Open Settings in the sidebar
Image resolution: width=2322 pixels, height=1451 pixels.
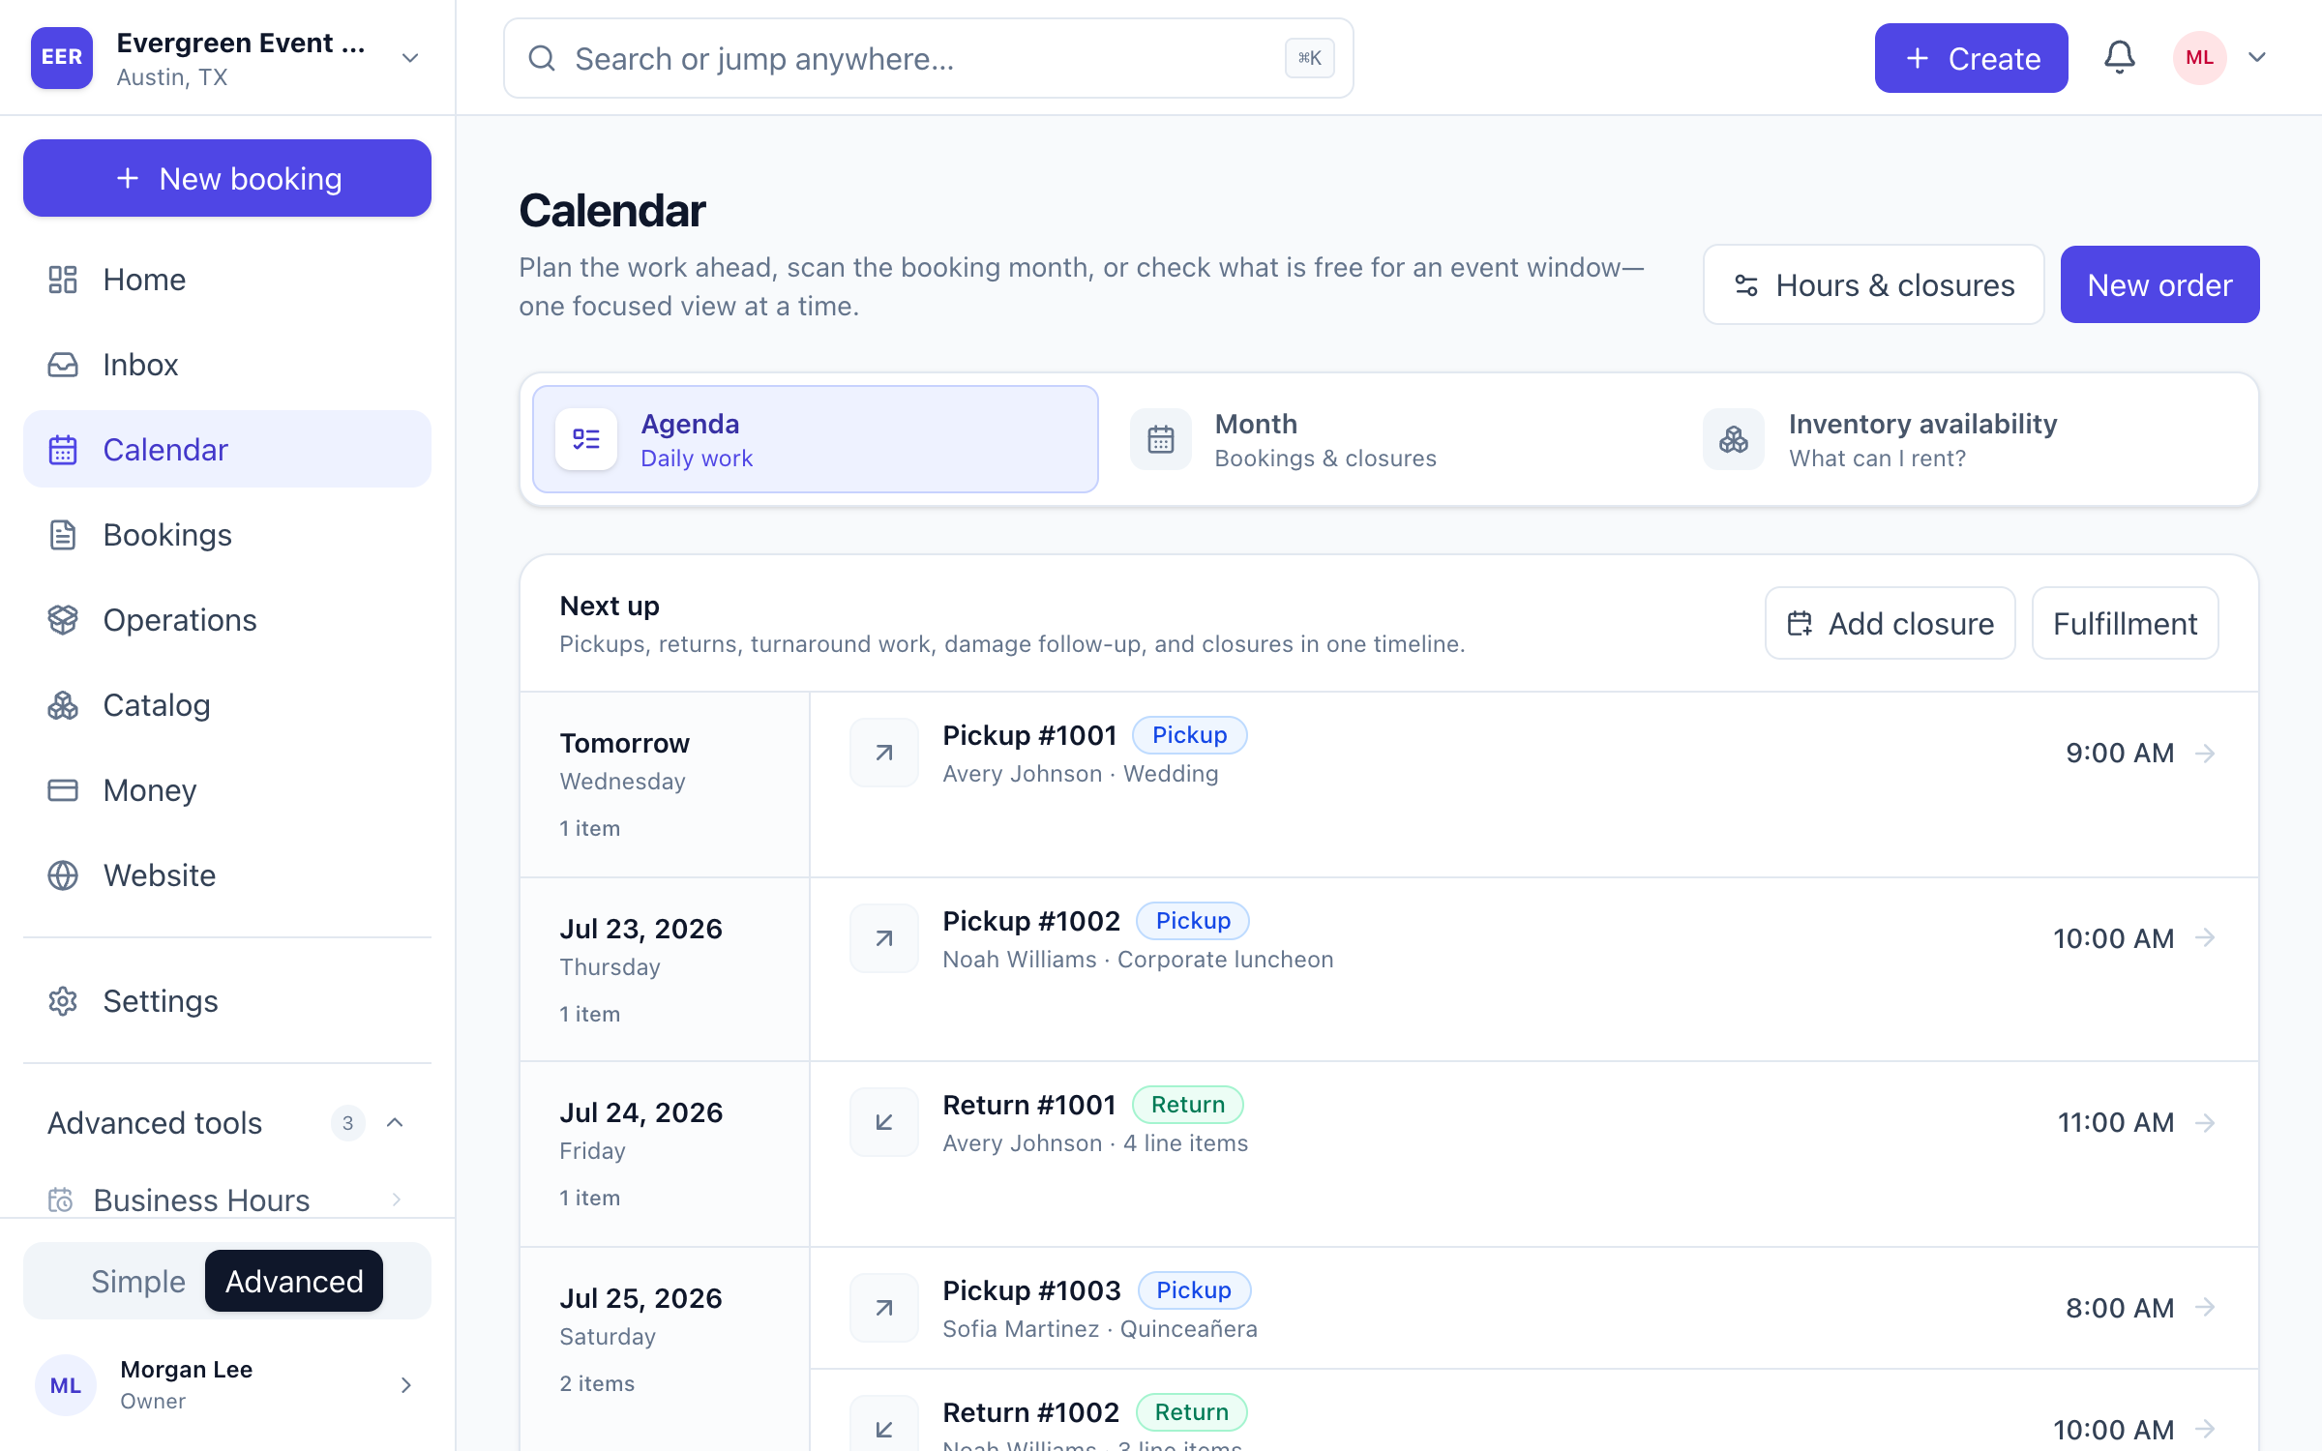227,1001
